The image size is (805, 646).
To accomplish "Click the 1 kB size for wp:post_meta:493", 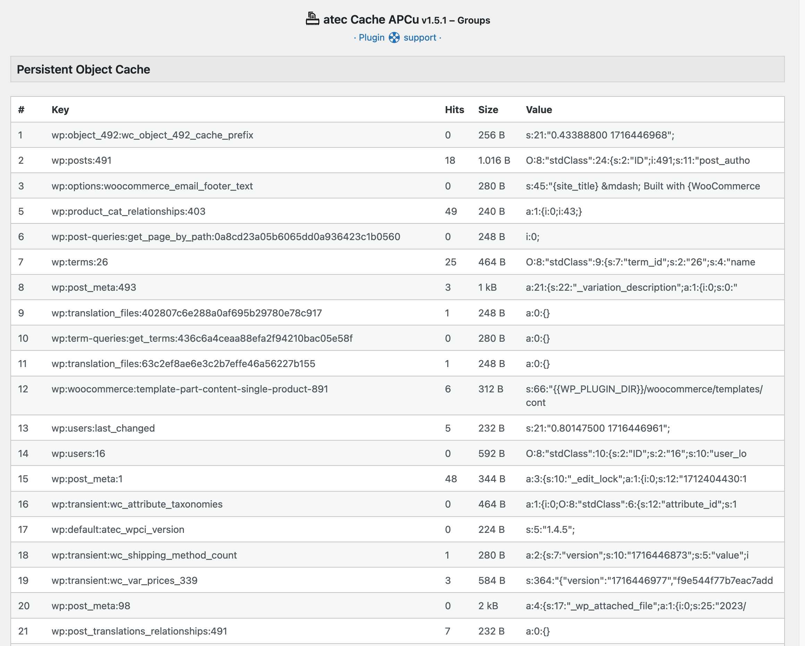I will pos(487,288).
